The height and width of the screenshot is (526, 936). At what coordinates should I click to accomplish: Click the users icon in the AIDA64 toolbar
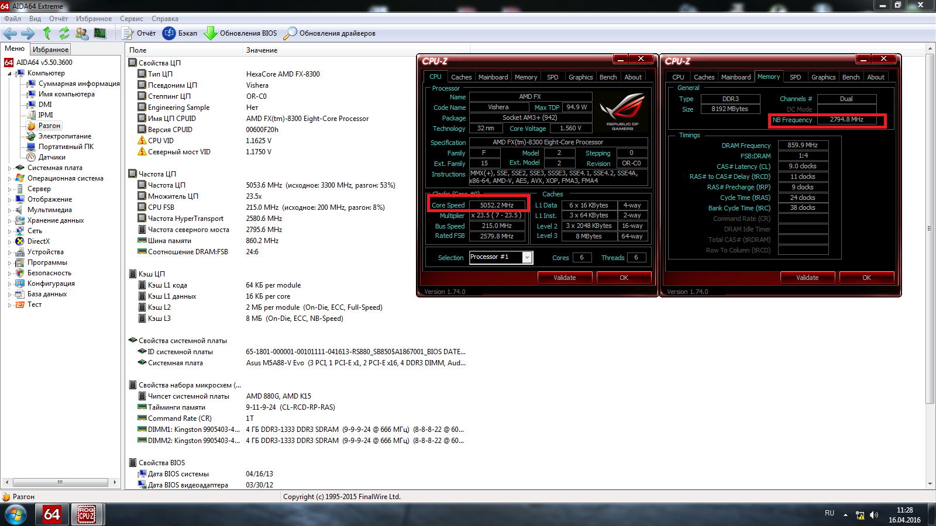82,33
